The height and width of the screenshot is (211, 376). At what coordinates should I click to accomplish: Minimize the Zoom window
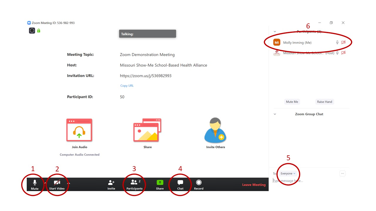pyautogui.click(x=320, y=23)
